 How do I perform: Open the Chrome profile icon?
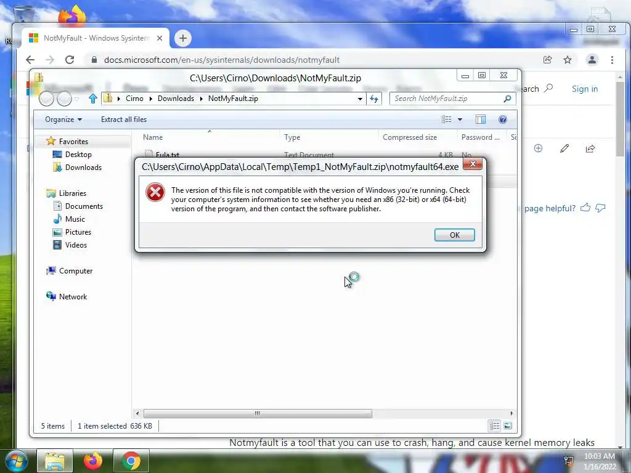[x=592, y=60]
